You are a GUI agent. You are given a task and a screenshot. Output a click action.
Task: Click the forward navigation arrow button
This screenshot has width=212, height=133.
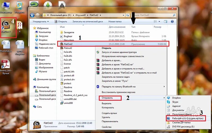[x=37, y=15]
